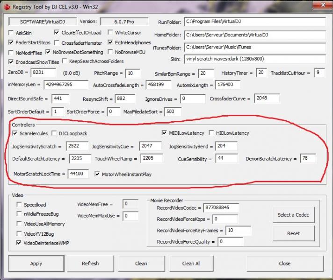The height and width of the screenshot is (280, 333).
Task: Click SortOrderDefault input
Action: coord(58,112)
